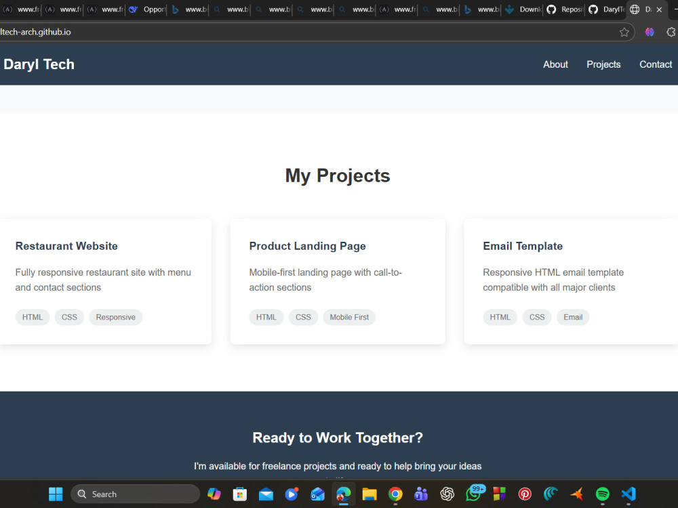This screenshot has width=678, height=508.
Task: Open File Explorer from the taskbar
Action: click(370, 494)
